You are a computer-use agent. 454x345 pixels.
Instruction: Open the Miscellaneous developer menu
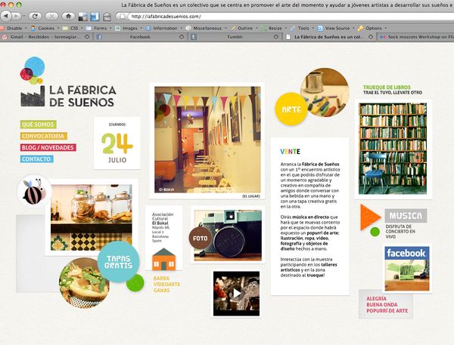pos(206,28)
